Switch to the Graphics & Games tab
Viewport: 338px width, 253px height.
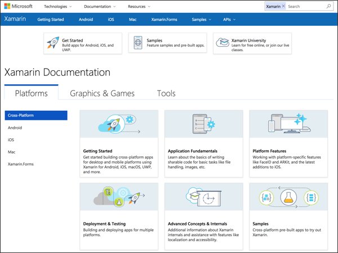(102, 93)
